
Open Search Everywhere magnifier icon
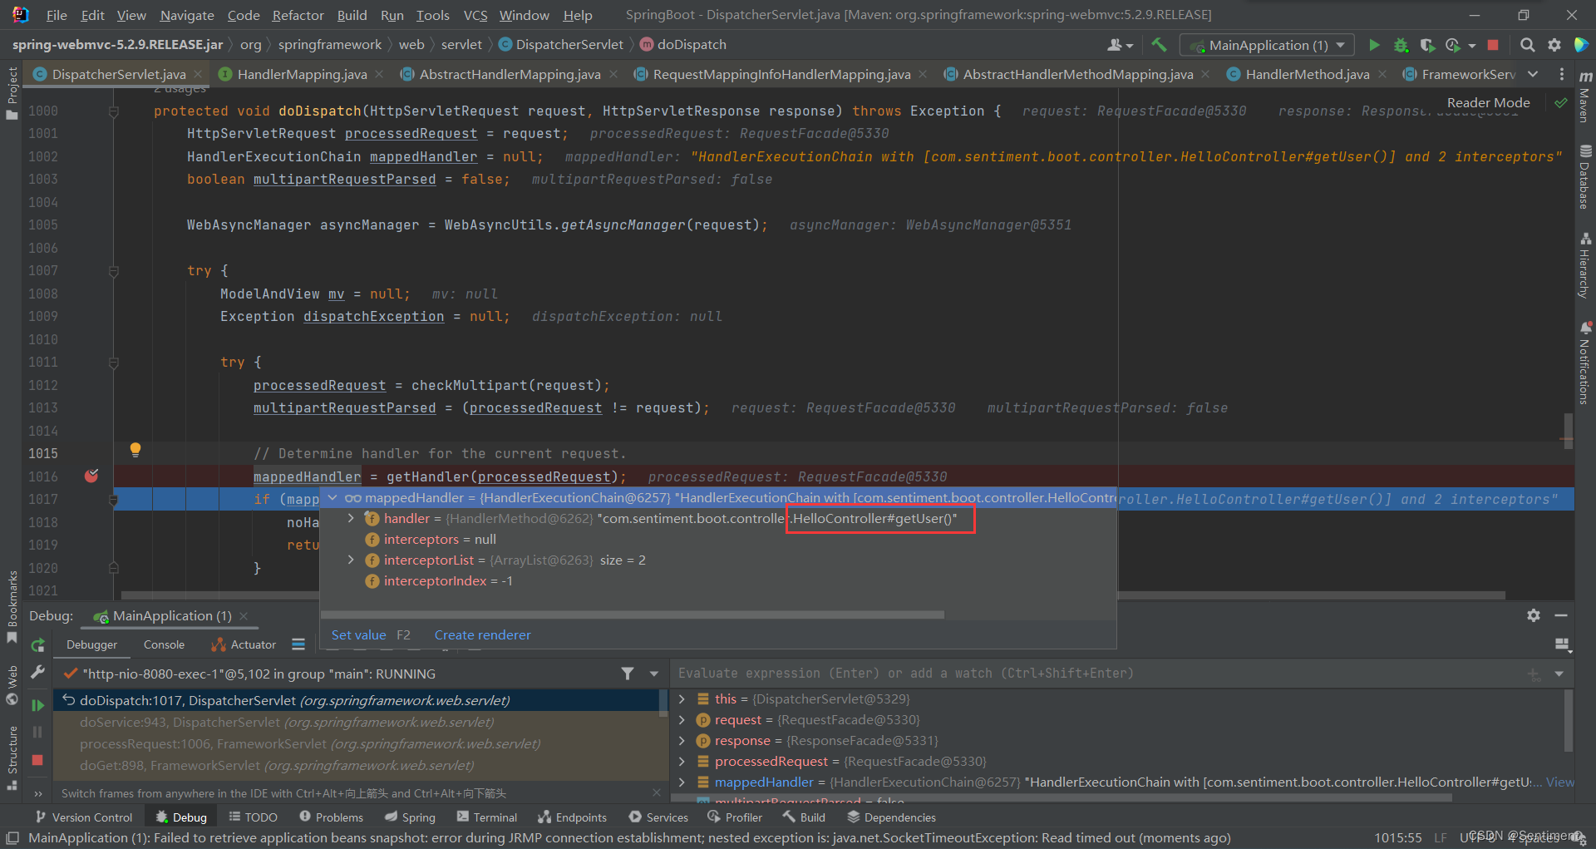1527,45
